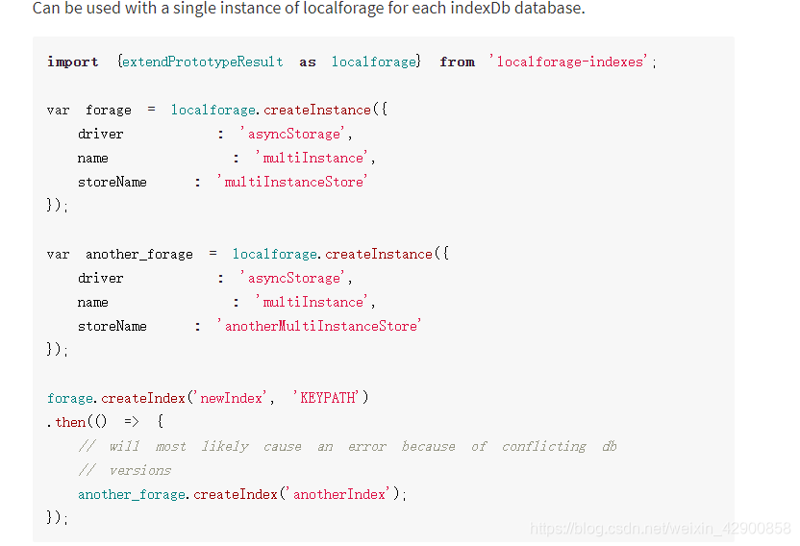800x546 pixels.
Task: Click 'another_forage.createIndex' call line
Action: pos(242,494)
